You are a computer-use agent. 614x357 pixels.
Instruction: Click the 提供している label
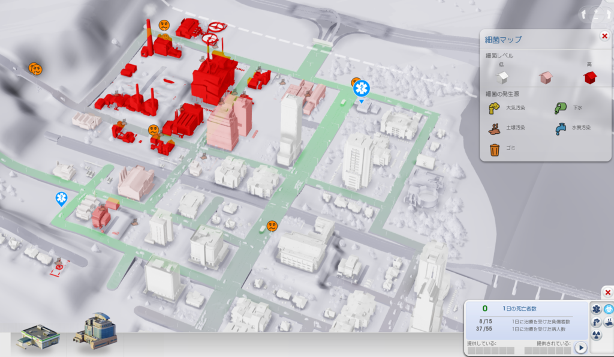(x=481, y=343)
